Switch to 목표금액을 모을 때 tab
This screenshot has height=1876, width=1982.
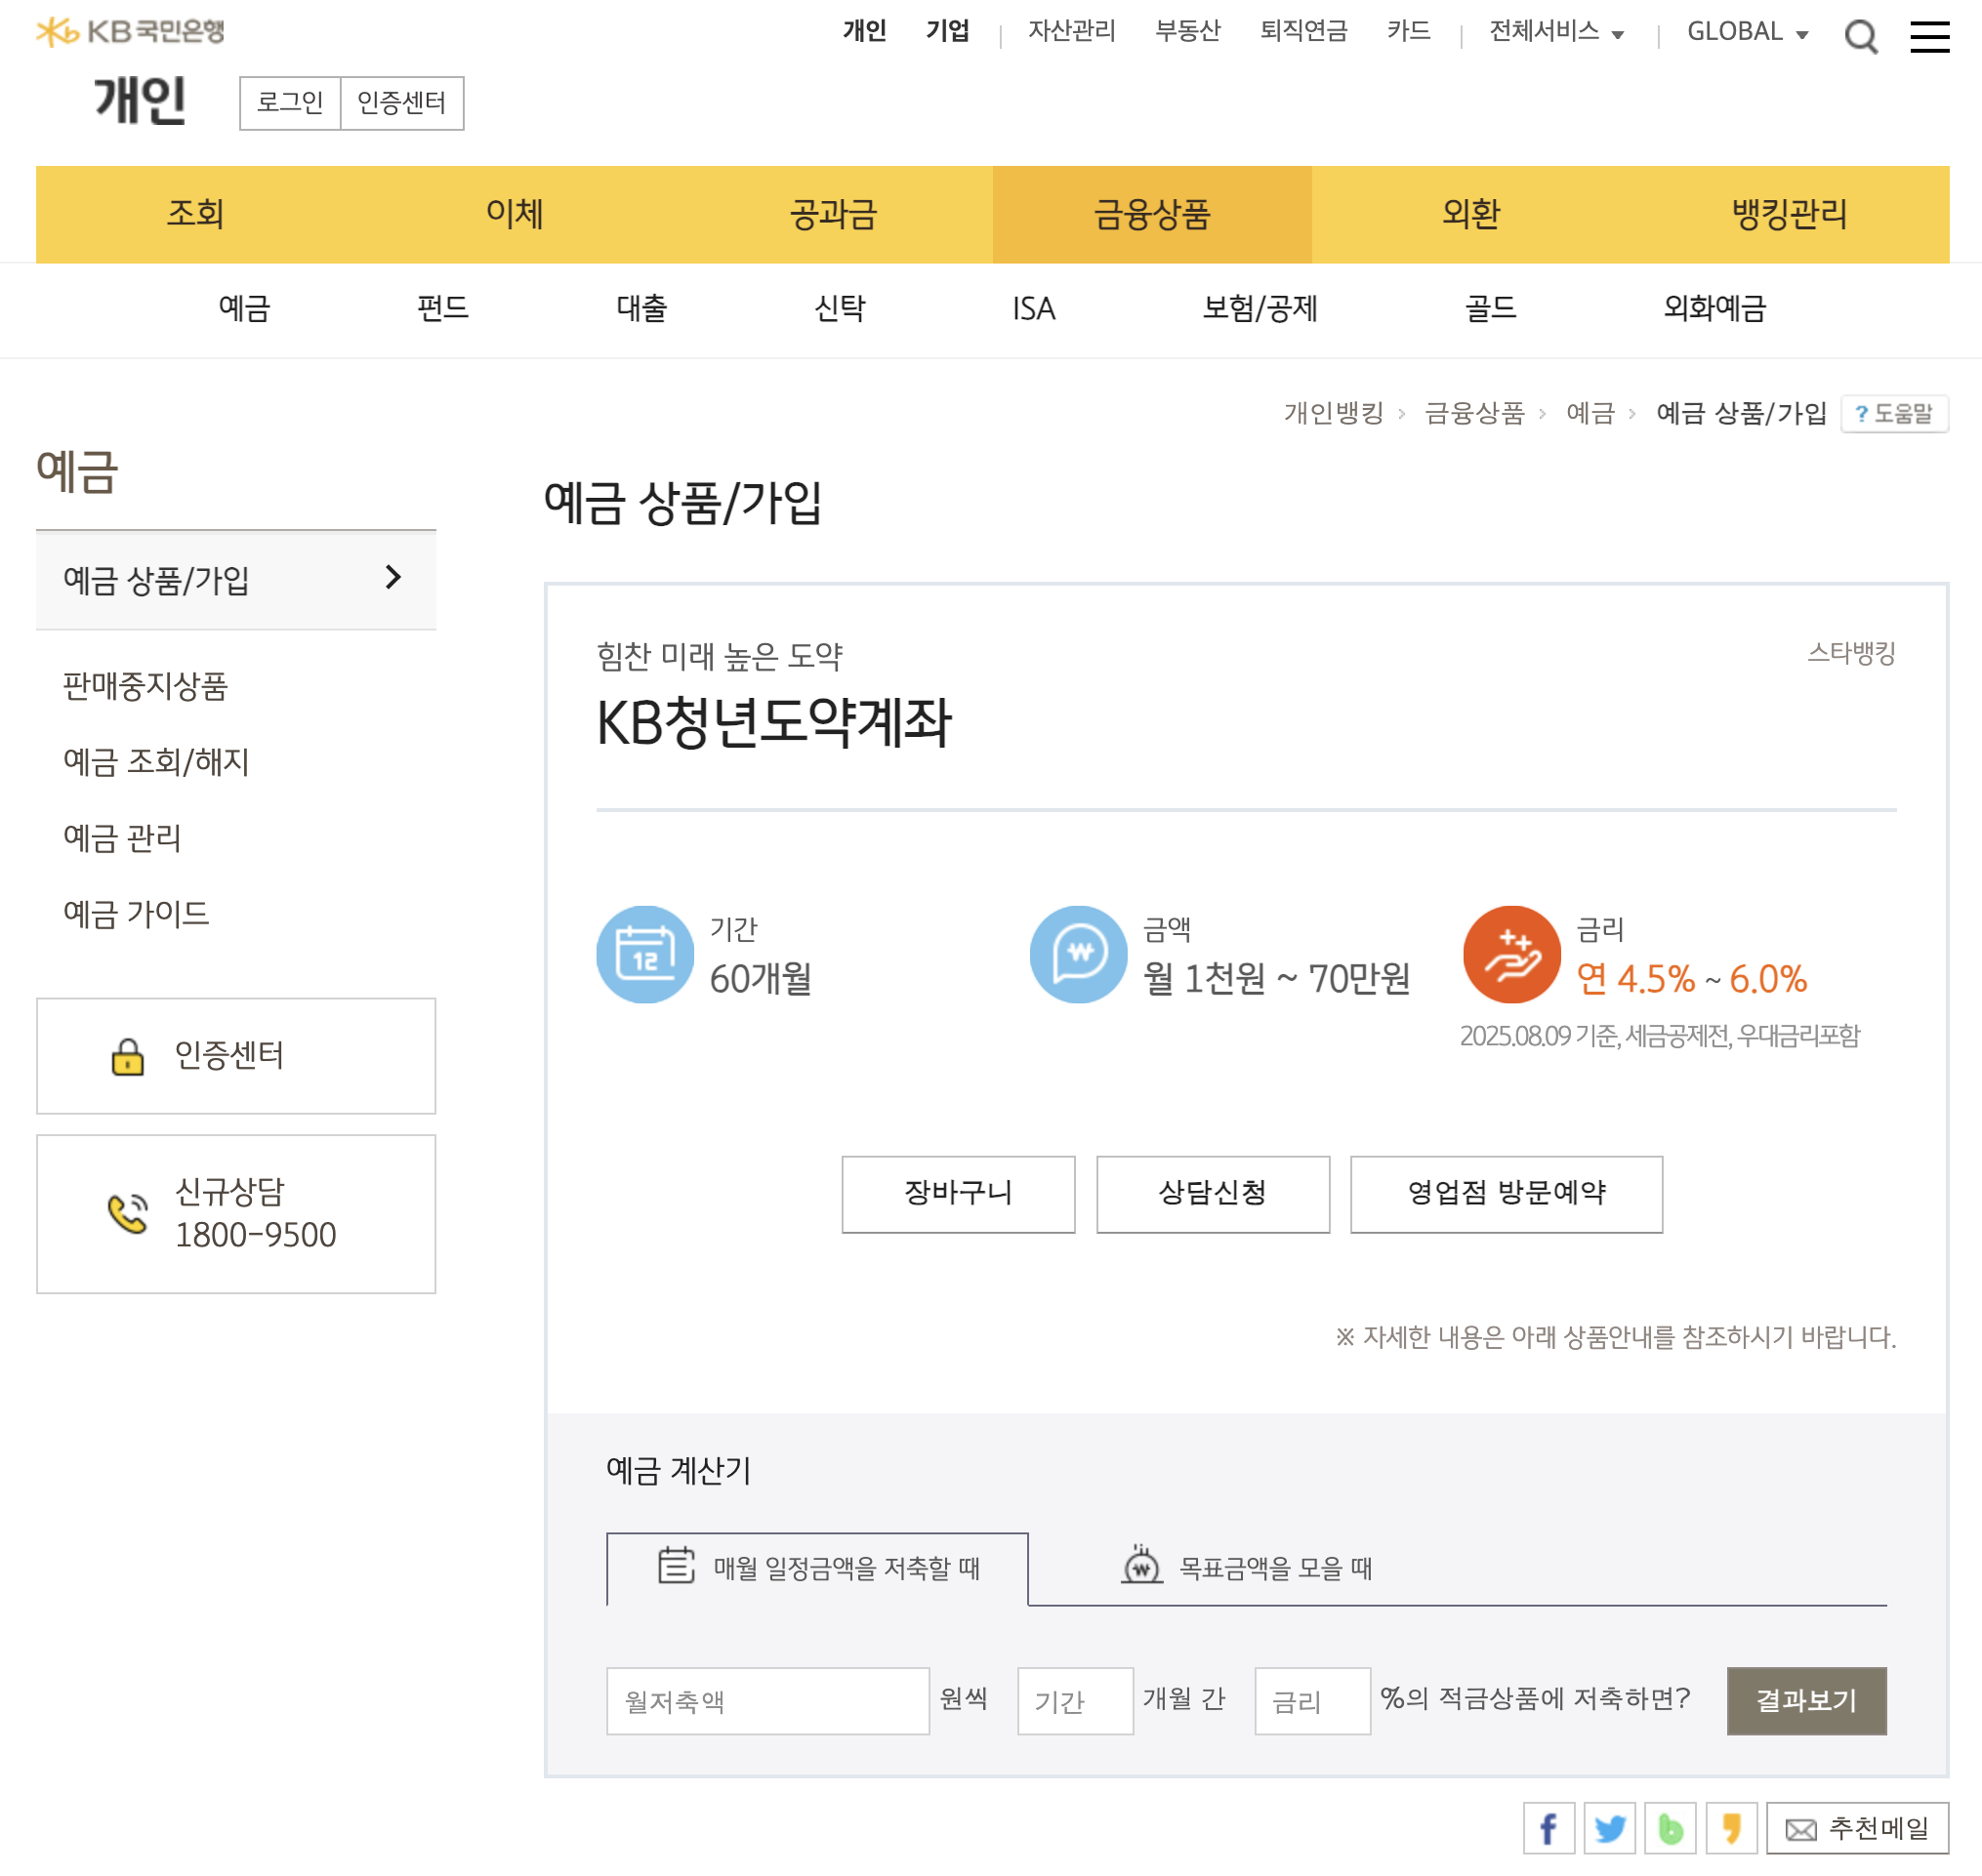(x=1246, y=1567)
